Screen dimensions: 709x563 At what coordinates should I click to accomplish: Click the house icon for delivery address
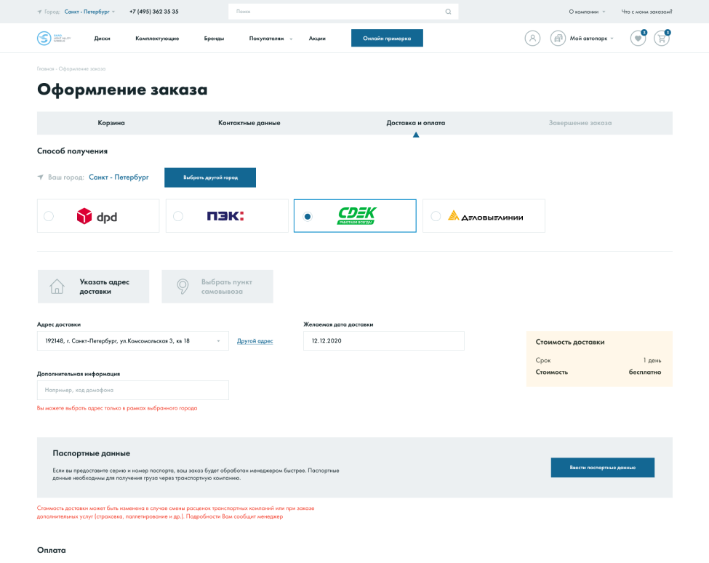(x=57, y=287)
